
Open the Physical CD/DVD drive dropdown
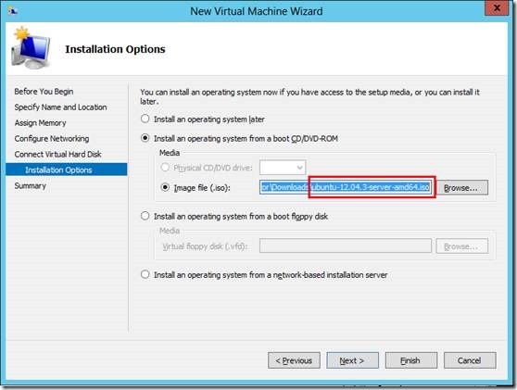(283, 168)
